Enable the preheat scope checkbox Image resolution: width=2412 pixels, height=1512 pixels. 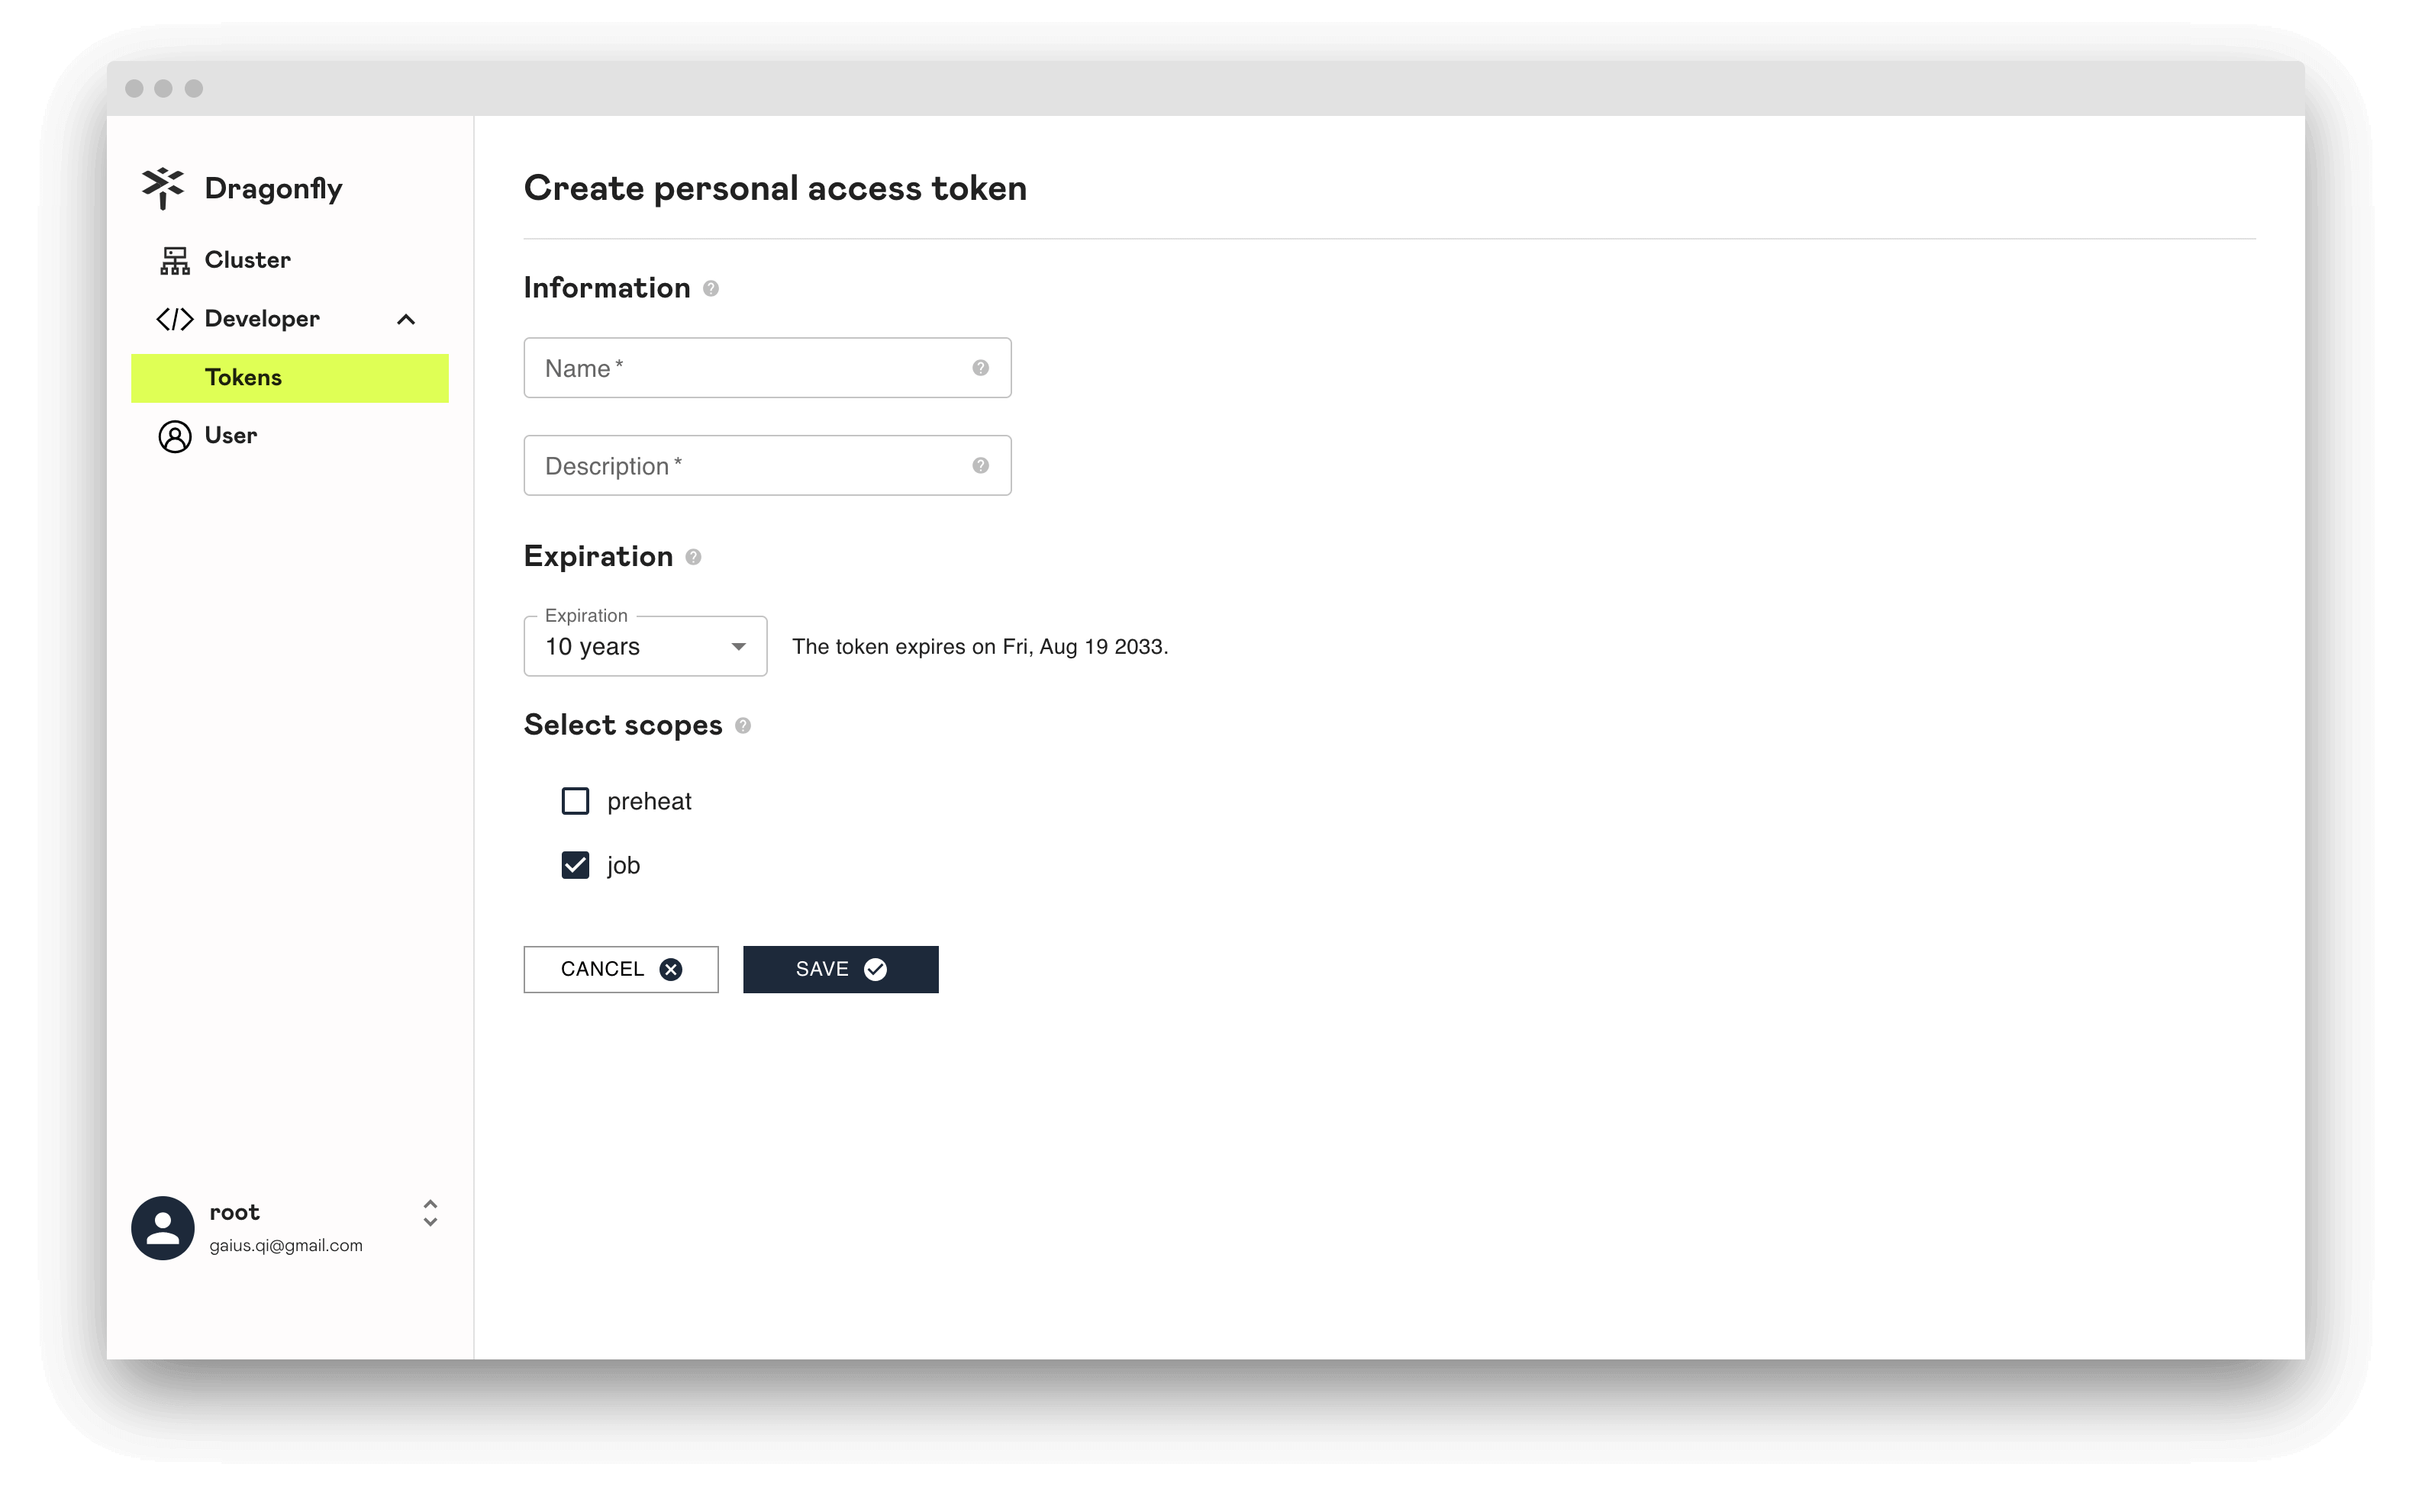(576, 801)
